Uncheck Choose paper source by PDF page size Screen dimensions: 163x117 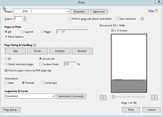pyautogui.click(x=6, y=71)
